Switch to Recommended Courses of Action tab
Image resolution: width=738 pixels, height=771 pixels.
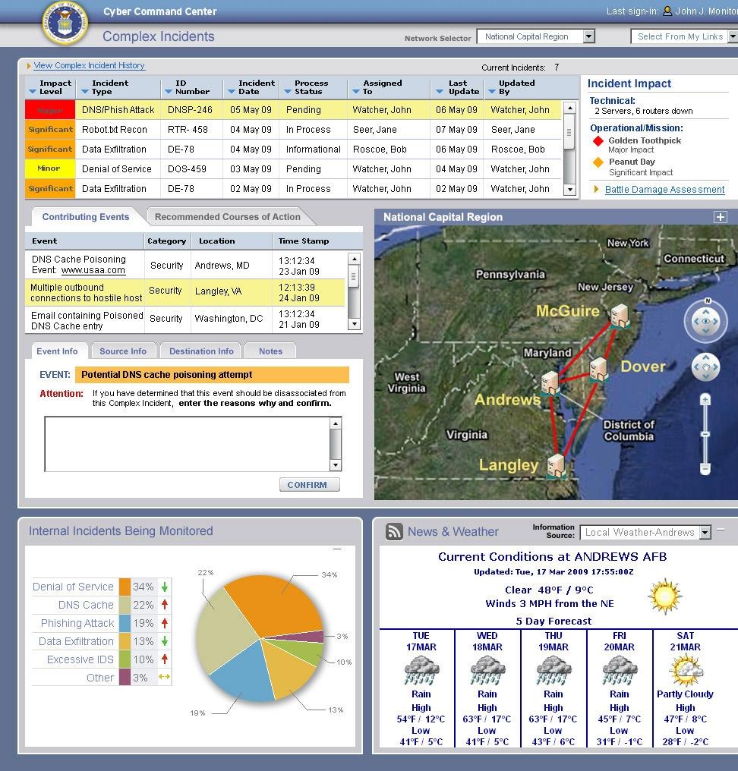tap(228, 216)
